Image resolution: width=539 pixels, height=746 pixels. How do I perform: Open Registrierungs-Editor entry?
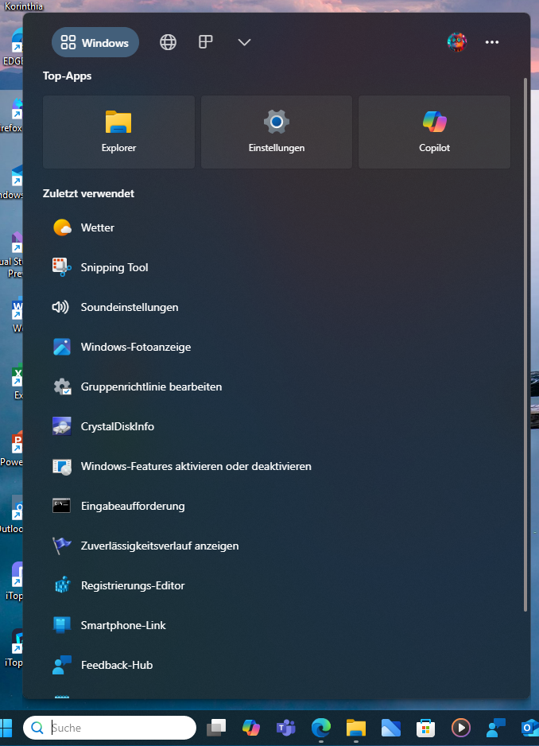[x=132, y=586]
